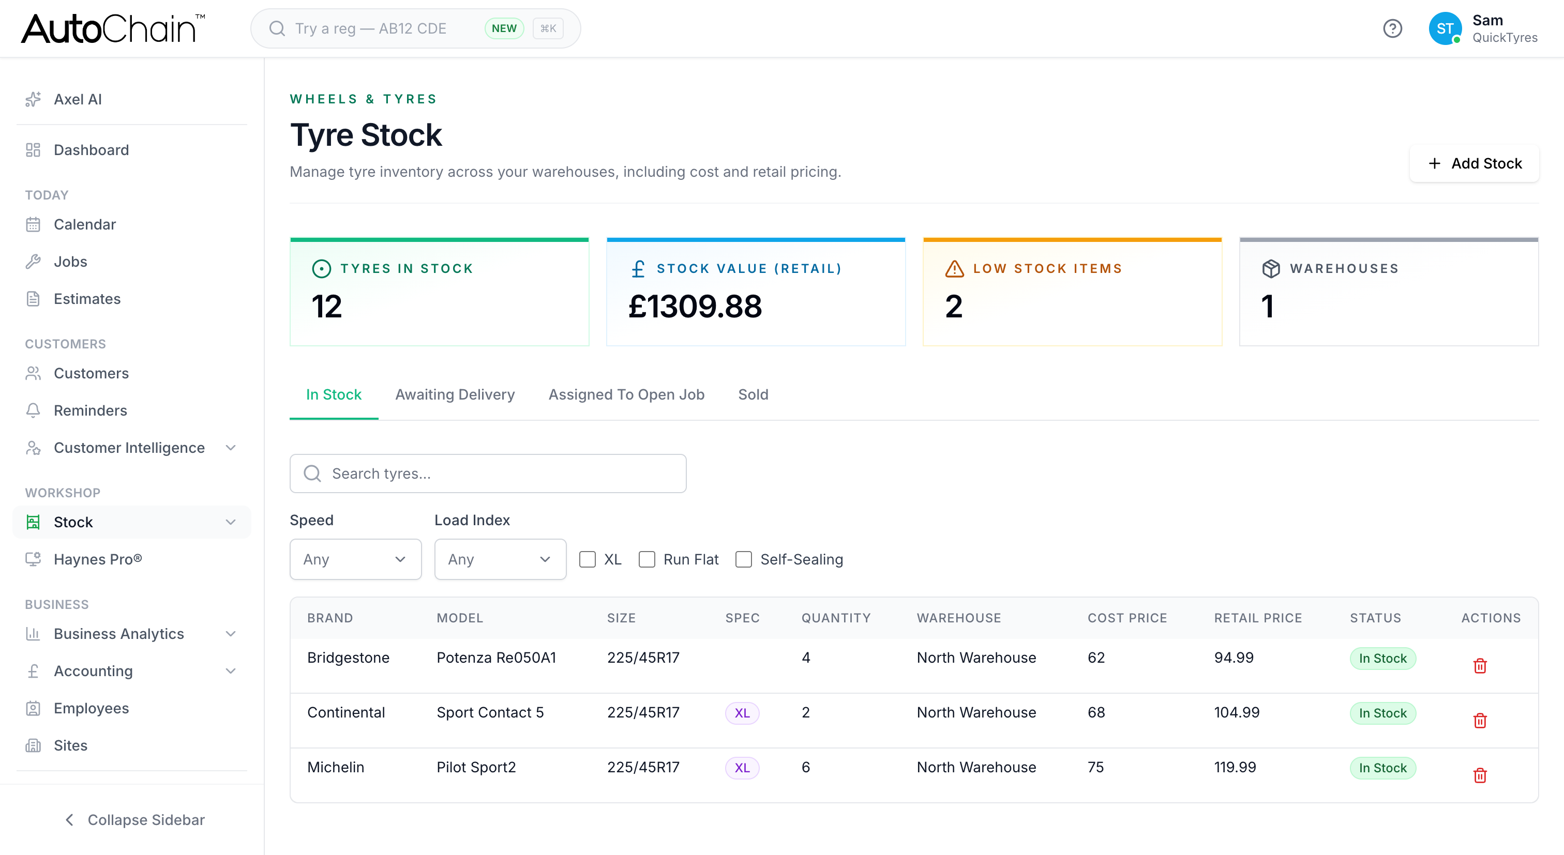Click the Accounting pound icon

[34, 670]
